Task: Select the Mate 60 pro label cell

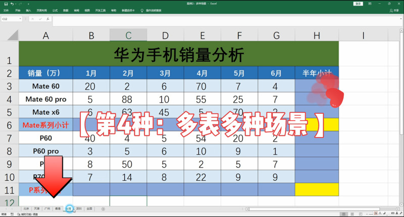Action: (x=46, y=99)
